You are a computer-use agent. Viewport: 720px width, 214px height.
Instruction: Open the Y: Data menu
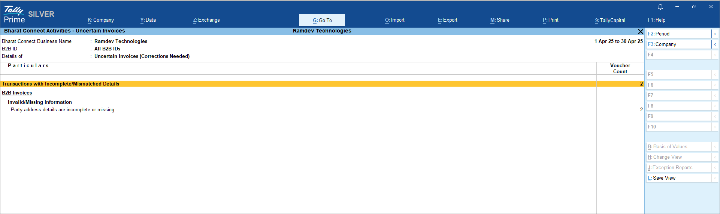pos(148,20)
